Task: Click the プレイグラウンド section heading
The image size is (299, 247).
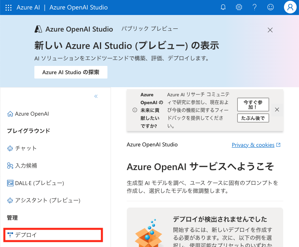Action: (x=28, y=131)
